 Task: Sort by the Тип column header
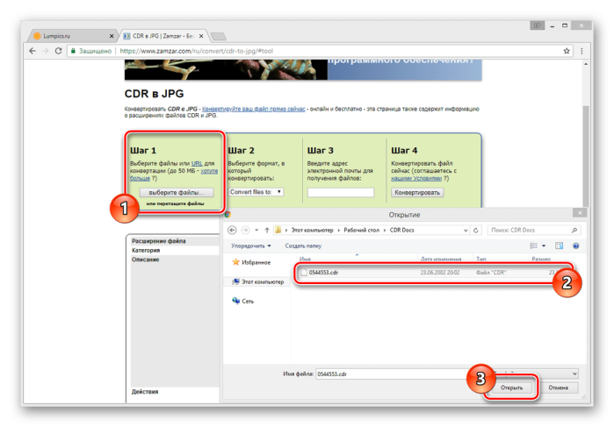480,260
